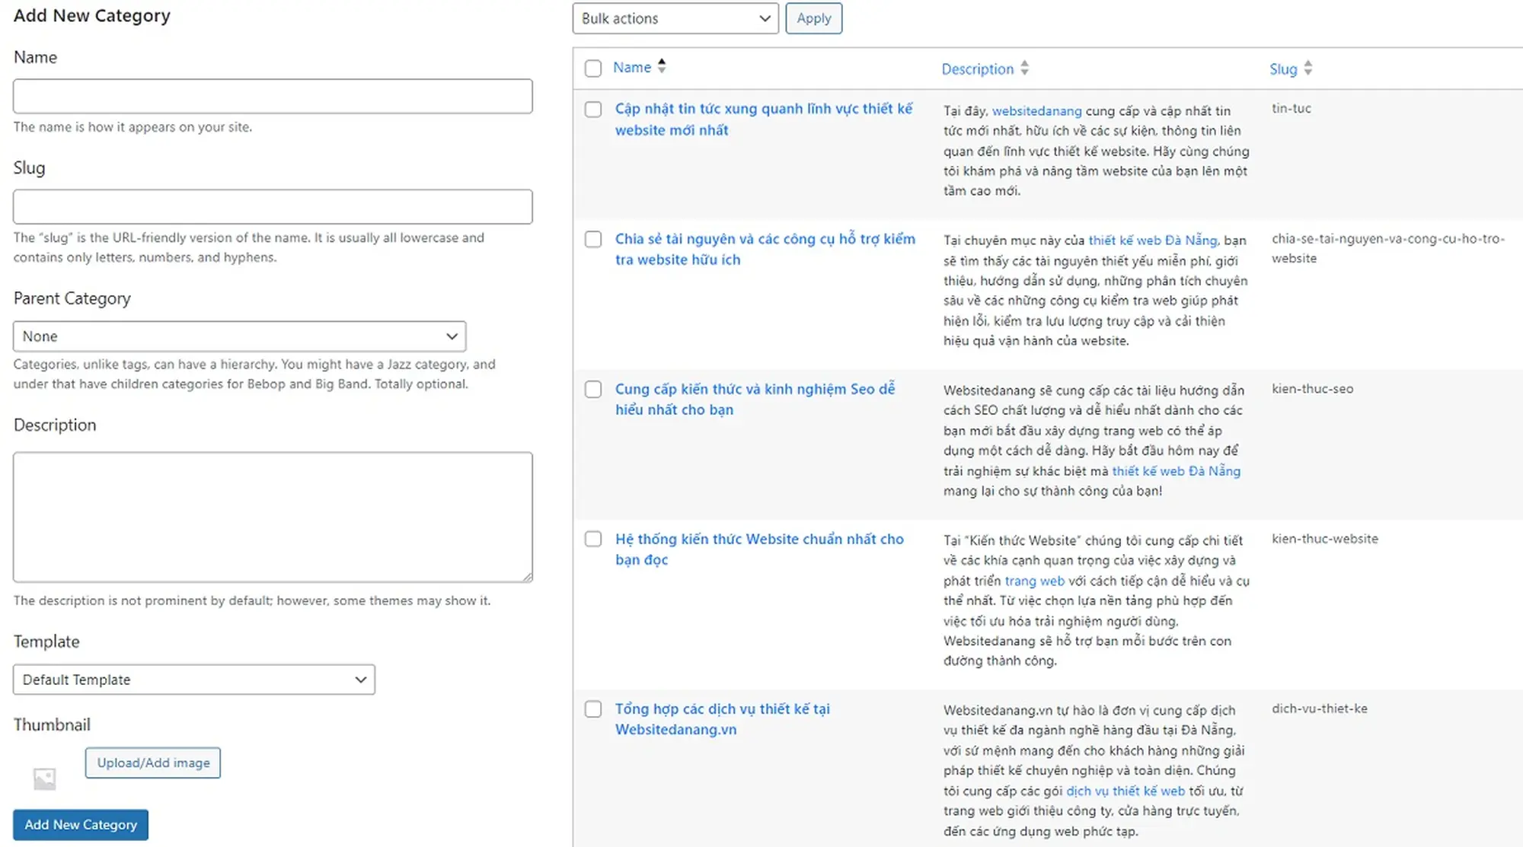Click the thumbnail placeholder image

click(x=45, y=779)
